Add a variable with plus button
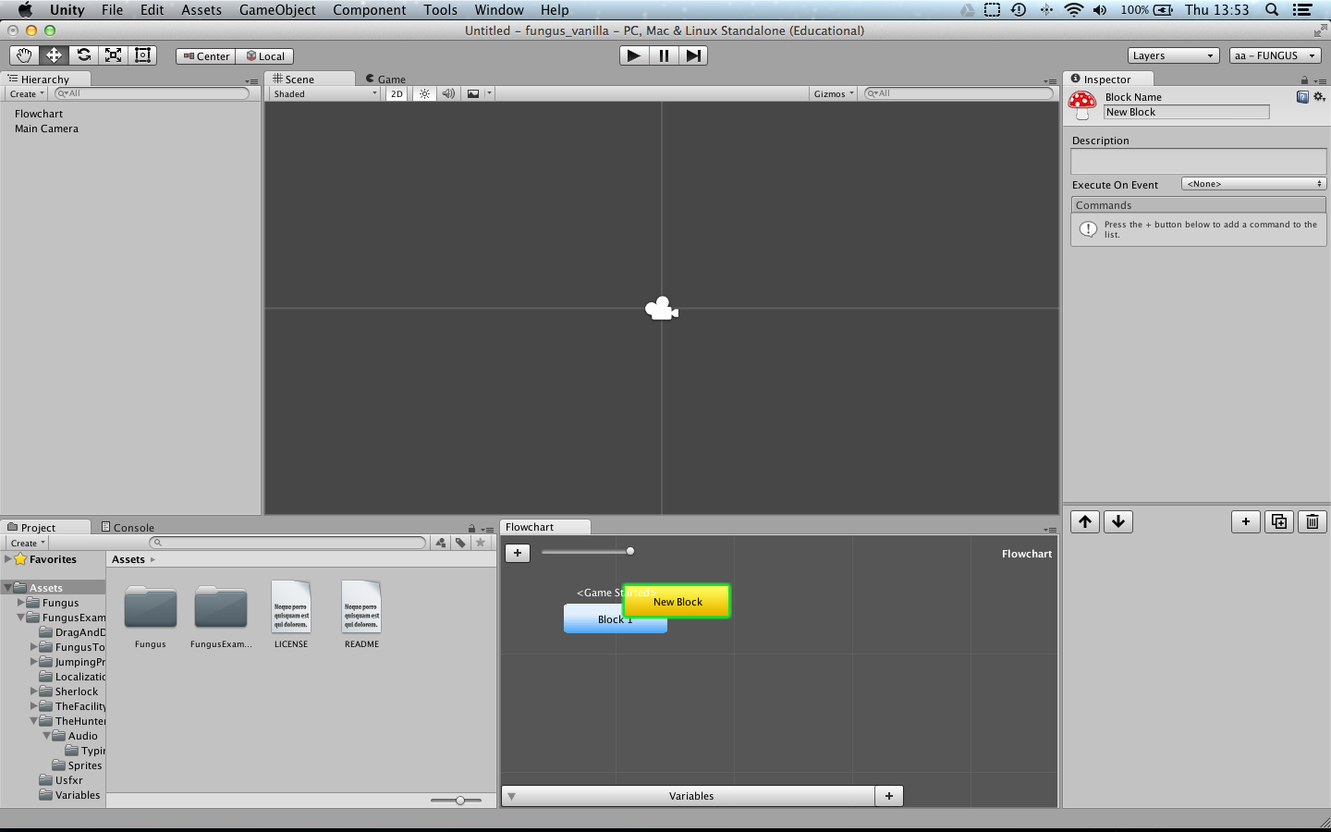1331x832 pixels. (x=889, y=796)
